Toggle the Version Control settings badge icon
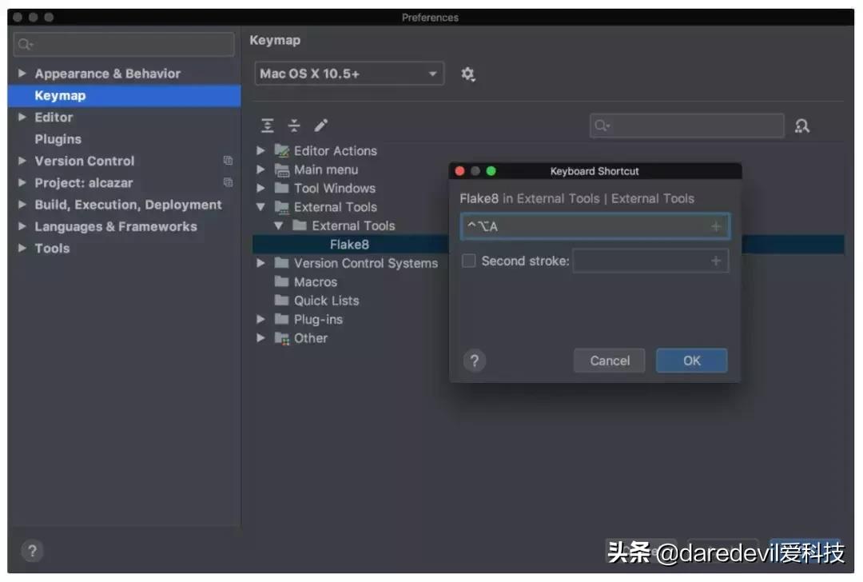Image resolution: width=863 pixels, height=582 pixels. 228,161
